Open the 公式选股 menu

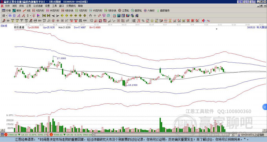tap(38, 6)
